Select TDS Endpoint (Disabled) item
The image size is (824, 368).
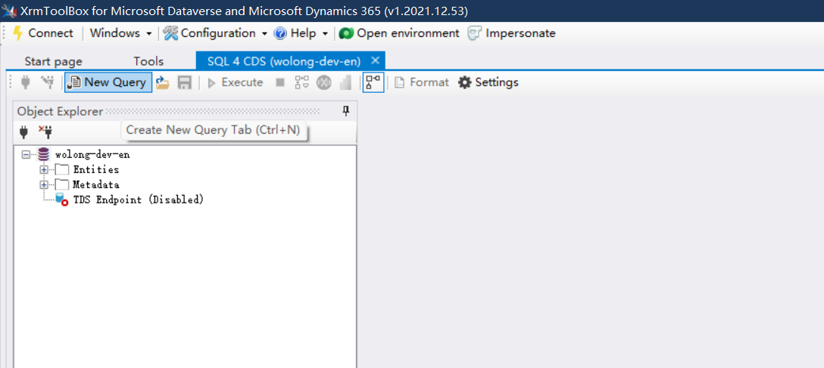point(138,199)
